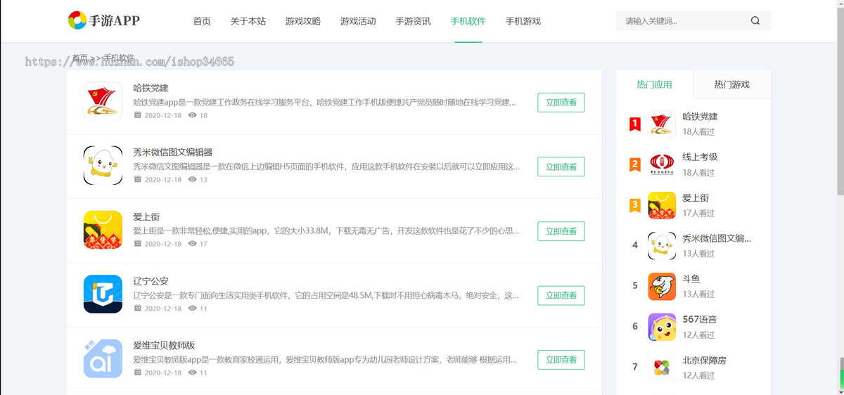Click 立即查看 for 辽宁公安
This screenshot has width=844, height=395.
[561, 295]
